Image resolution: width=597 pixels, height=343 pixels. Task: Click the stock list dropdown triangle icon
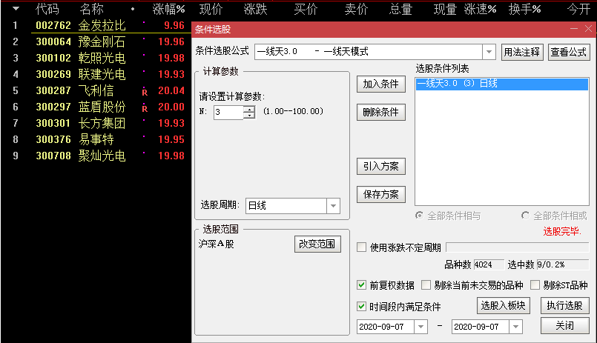pos(16,8)
